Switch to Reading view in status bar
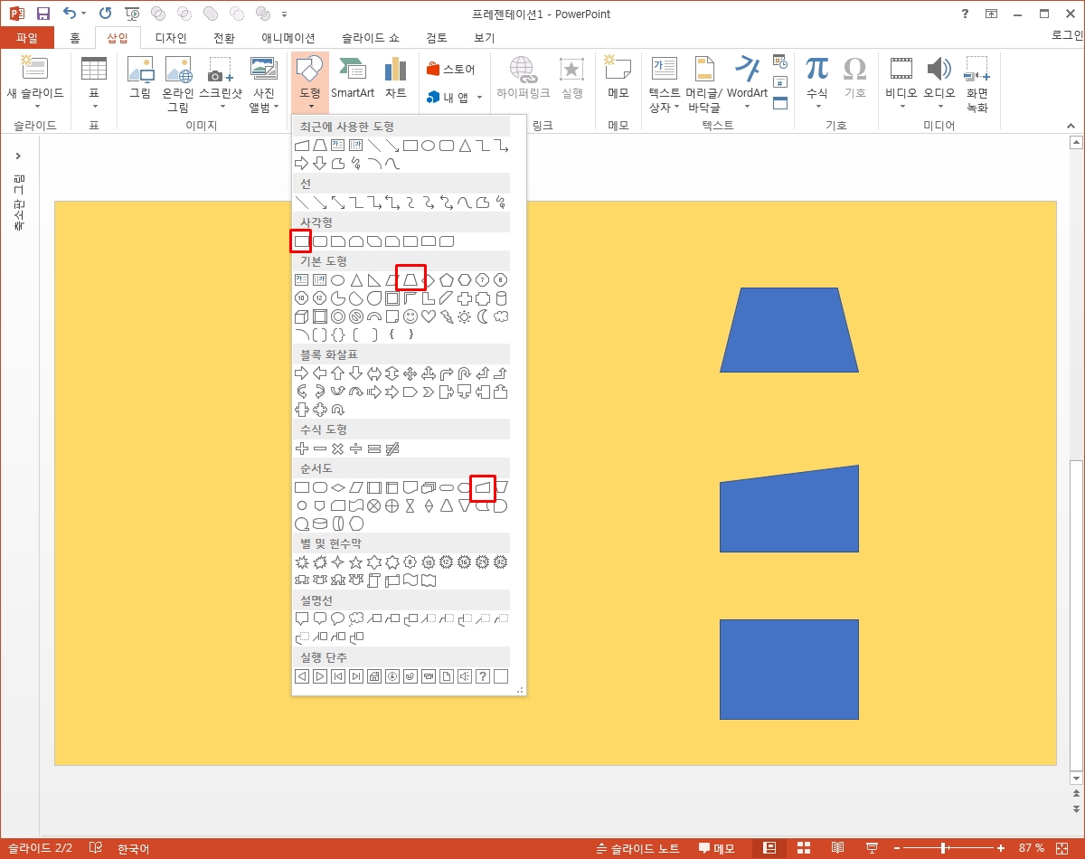 [x=838, y=848]
